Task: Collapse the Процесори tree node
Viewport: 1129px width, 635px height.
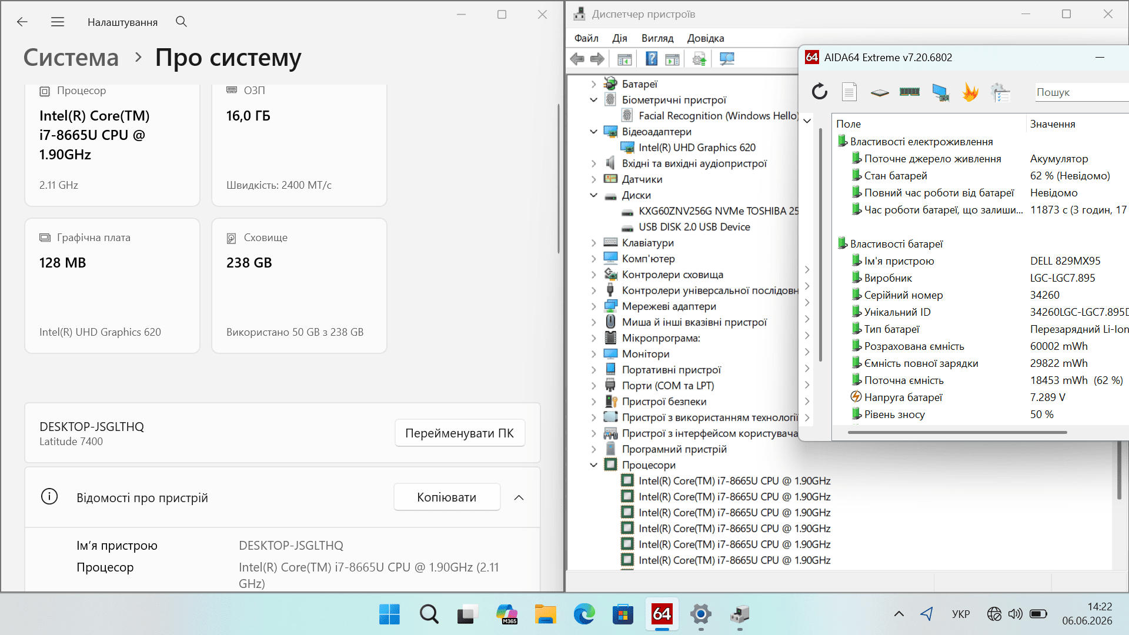Action: point(594,465)
